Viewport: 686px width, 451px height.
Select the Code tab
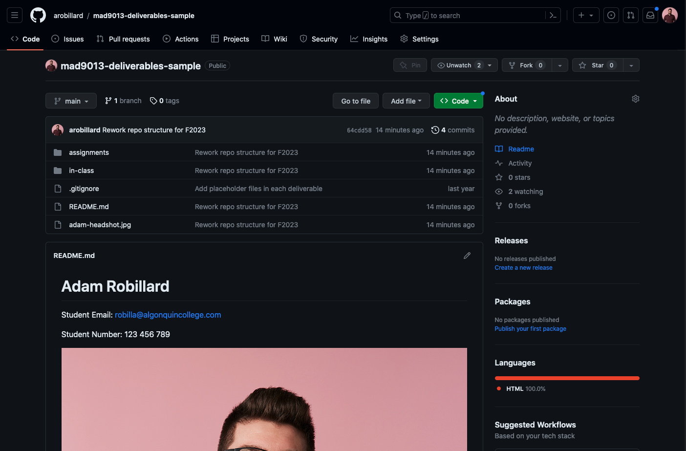pyautogui.click(x=25, y=39)
